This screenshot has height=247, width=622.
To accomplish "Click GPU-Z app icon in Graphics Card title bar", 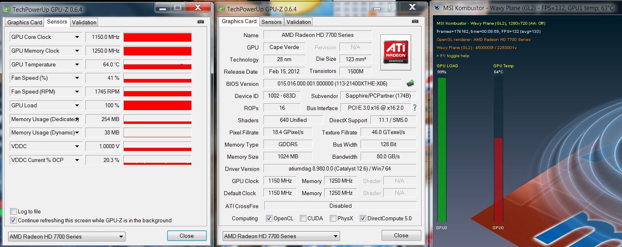I will coord(222,9).
